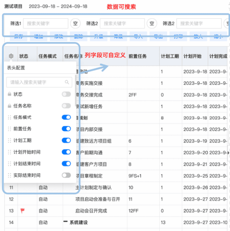Image resolution: width=230 pixels, height=231 pixels.
Task: Click duration 8 cell
Action: [x=162, y=118]
